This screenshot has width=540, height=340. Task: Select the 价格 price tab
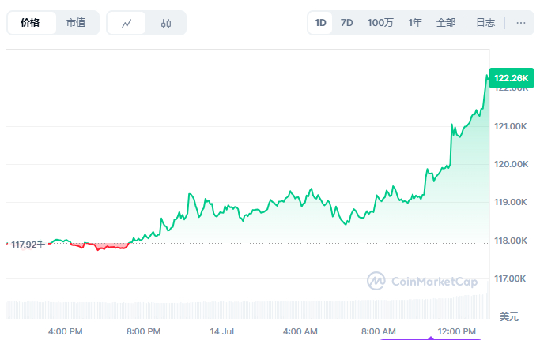[32, 23]
